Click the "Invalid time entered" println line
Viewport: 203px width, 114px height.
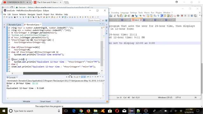(x=39, y=54)
